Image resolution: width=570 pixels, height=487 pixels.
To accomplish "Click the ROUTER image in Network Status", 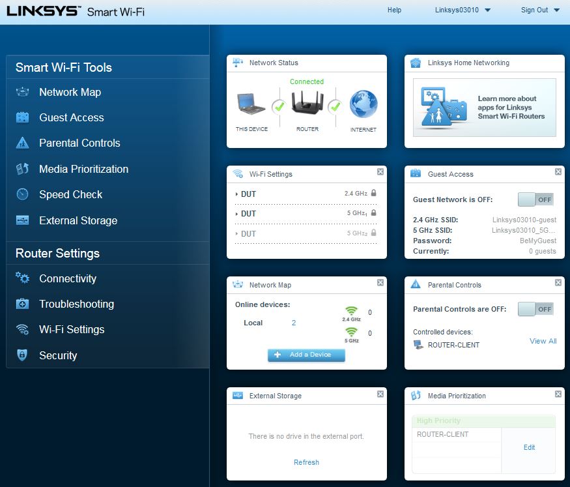I will click(307, 102).
